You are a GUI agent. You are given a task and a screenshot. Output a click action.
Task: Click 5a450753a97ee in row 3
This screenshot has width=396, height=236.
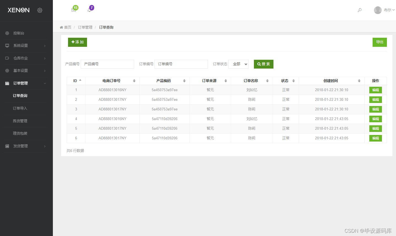[164, 109]
